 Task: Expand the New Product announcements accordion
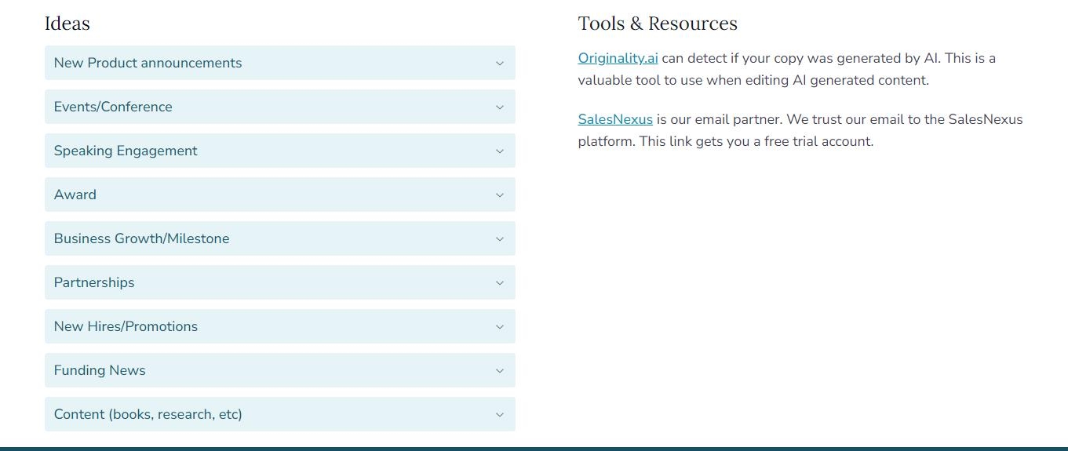(279, 63)
